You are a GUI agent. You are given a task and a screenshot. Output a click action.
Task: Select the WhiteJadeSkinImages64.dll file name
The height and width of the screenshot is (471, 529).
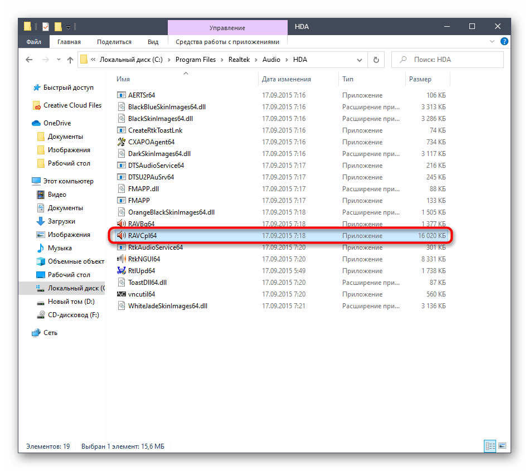click(x=168, y=306)
